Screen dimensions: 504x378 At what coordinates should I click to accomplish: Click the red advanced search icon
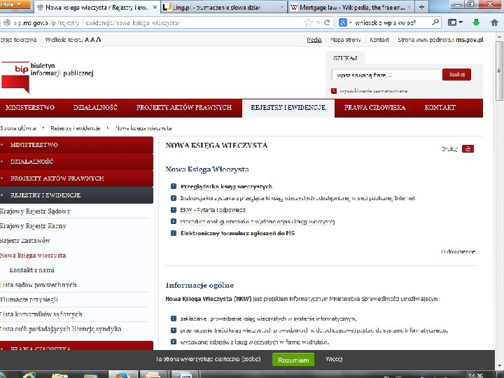click(x=334, y=91)
